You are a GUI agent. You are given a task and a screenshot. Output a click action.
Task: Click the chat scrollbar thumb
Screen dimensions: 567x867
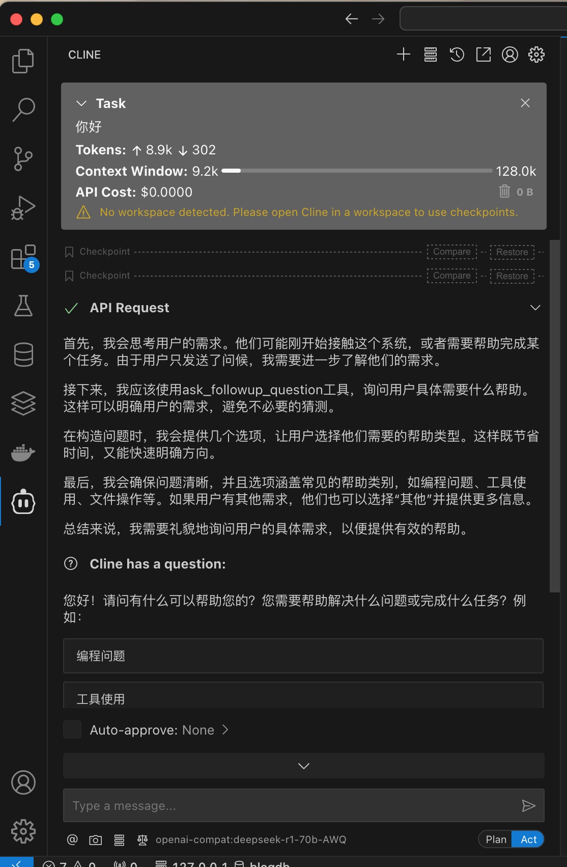[x=554, y=415]
